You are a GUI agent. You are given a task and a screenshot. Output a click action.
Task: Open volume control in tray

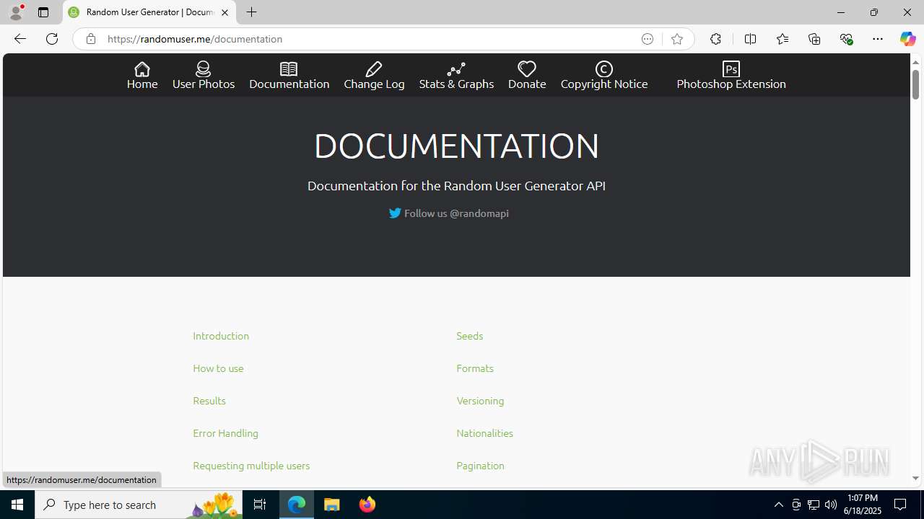point(831,505)
